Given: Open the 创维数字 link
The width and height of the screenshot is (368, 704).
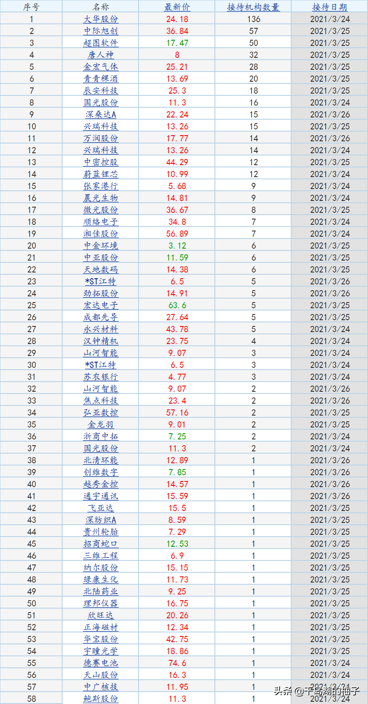Looking at the screenshot, I should click(x=101, y=472).
